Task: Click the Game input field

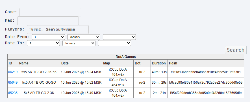Action: [x=50, y=12]
